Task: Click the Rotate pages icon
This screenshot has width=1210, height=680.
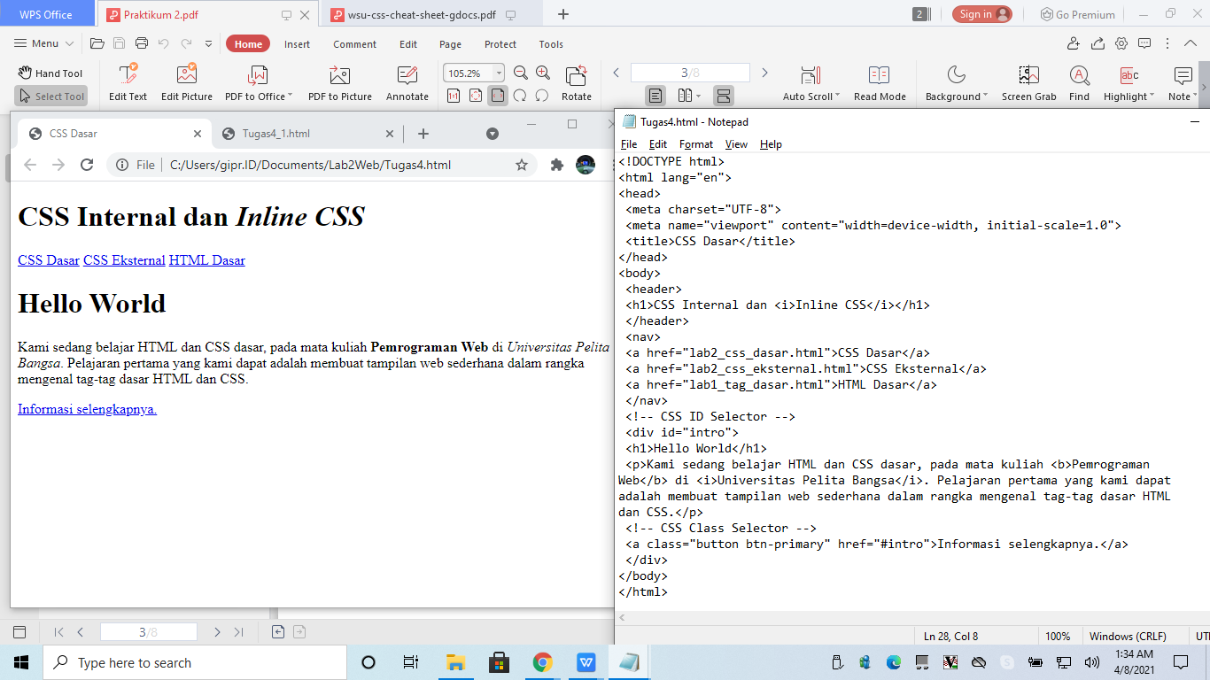Action: pos(576,81)
